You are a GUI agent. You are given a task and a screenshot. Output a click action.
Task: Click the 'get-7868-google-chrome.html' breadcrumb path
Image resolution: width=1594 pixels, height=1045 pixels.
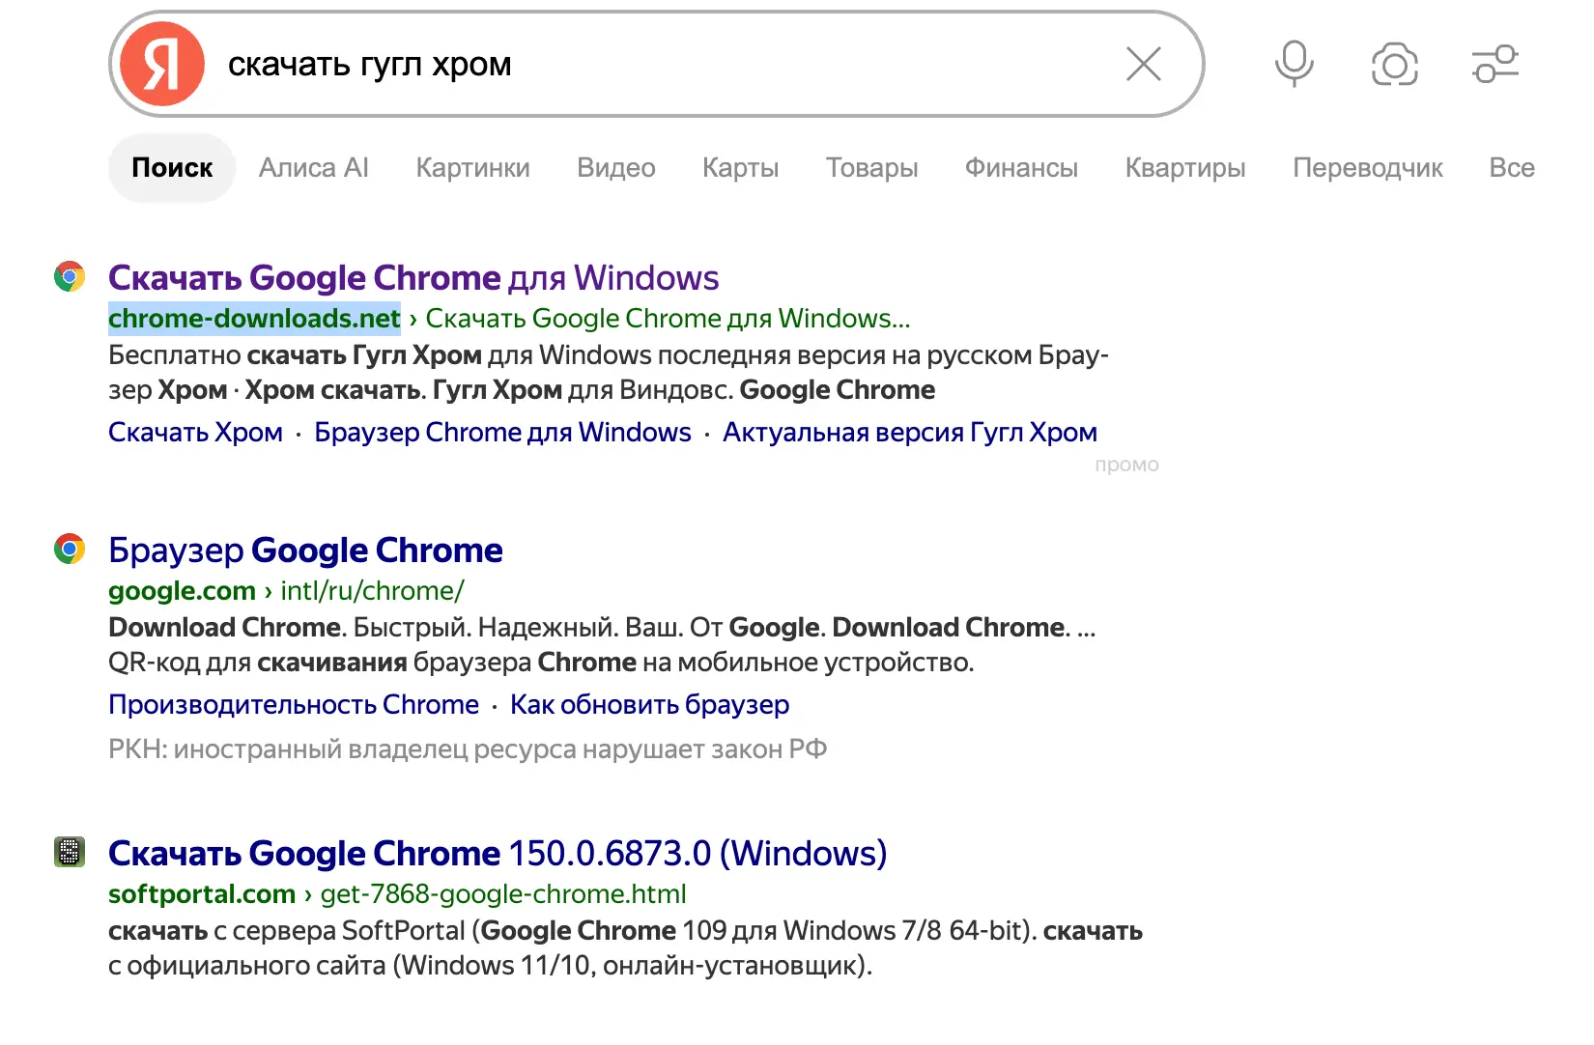point(503,894)
